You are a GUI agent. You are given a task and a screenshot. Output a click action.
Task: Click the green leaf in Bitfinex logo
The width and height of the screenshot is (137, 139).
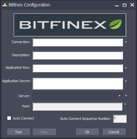click(x=115, y=24)
